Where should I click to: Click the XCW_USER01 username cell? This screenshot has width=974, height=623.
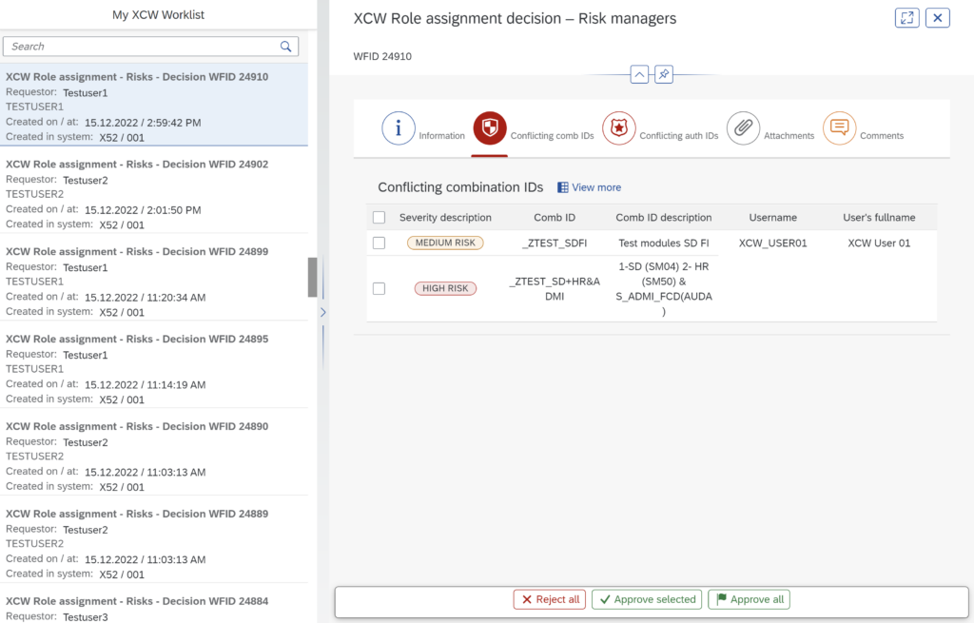pos(772,243)
